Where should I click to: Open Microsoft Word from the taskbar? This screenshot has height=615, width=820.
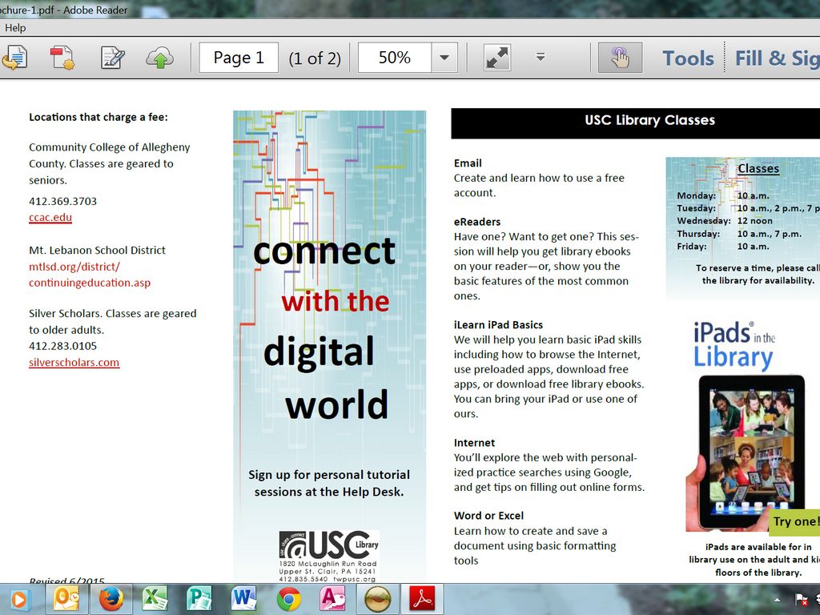[243, 599]
